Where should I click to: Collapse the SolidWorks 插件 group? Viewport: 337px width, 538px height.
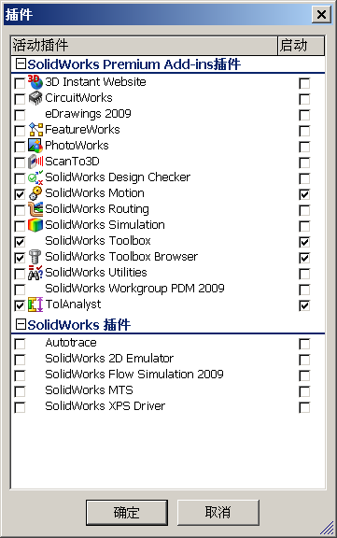coord(21,324)
